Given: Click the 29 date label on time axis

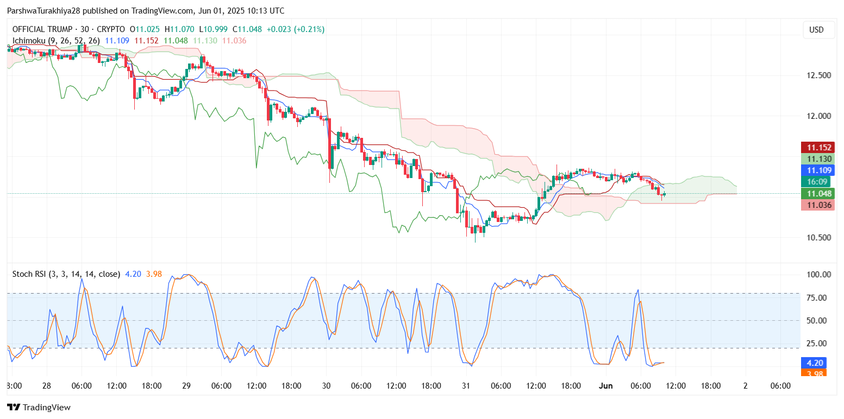Looking at the screenshot, I should coord(186,385).
